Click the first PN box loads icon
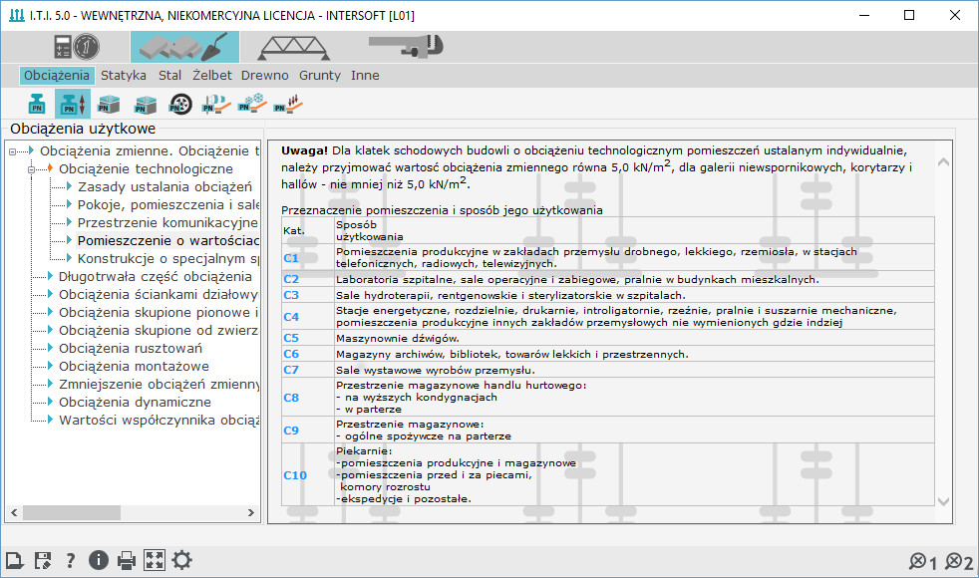This screenshot has width=979, height=578. [109, 104]
